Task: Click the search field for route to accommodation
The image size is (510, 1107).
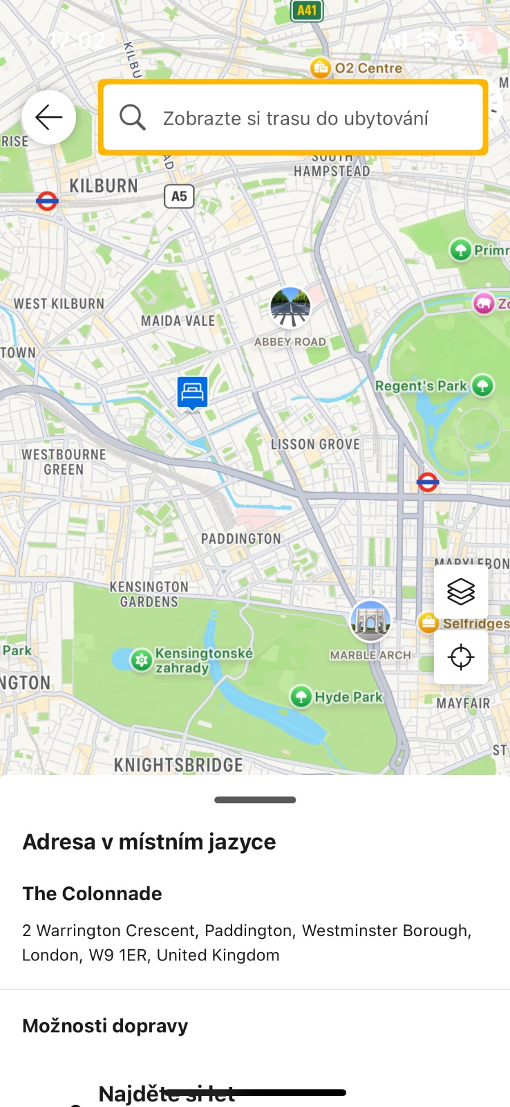Action: click(x=293, y=118)
